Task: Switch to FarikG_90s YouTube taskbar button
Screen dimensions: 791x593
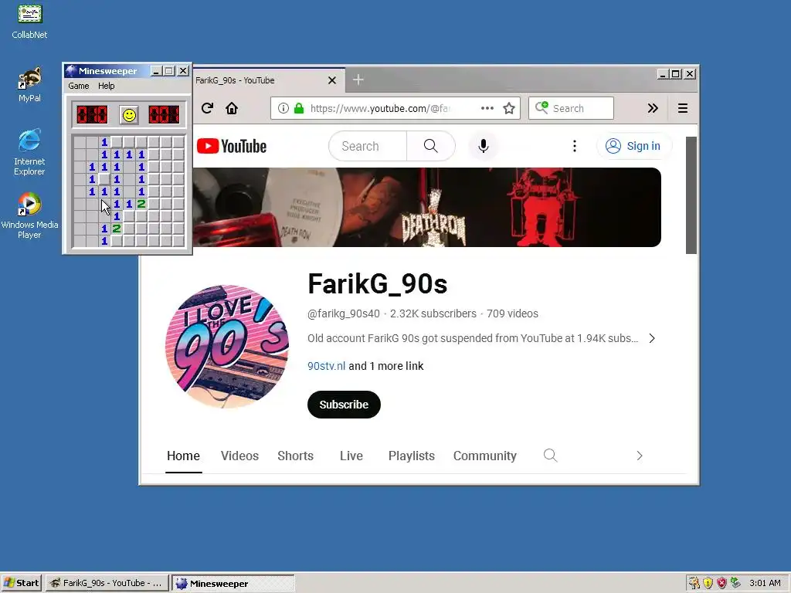Action: (107, 583)
